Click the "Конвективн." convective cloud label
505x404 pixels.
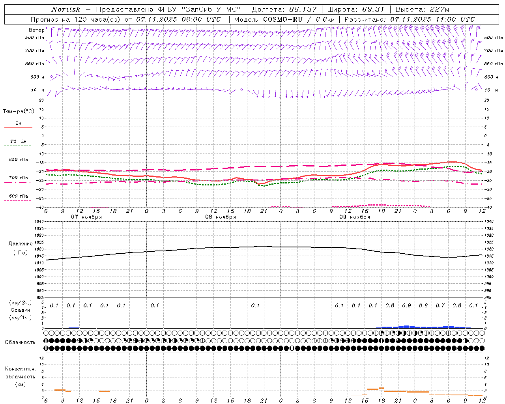pos(21,369)
